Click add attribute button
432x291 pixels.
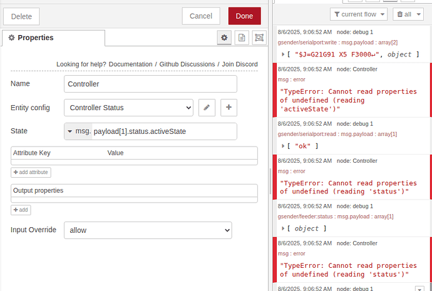pos(31,172)
